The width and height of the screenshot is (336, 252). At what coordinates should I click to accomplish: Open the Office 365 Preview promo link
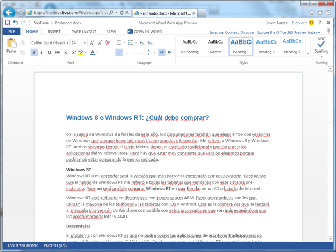265,32
